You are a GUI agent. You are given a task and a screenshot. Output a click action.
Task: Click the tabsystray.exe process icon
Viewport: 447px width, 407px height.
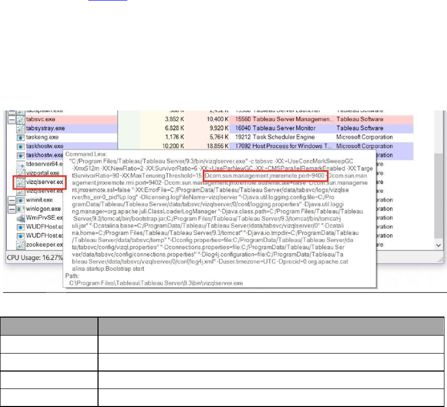pyautogui.click(x=21, y=128)
